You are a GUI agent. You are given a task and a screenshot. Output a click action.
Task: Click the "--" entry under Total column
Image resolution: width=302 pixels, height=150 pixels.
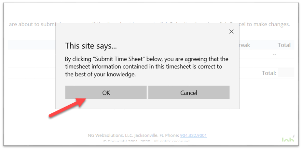[274, 54]
